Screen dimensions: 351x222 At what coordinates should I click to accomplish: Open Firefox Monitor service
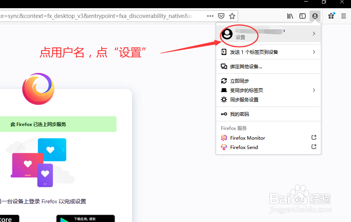(x=269, y=138)
